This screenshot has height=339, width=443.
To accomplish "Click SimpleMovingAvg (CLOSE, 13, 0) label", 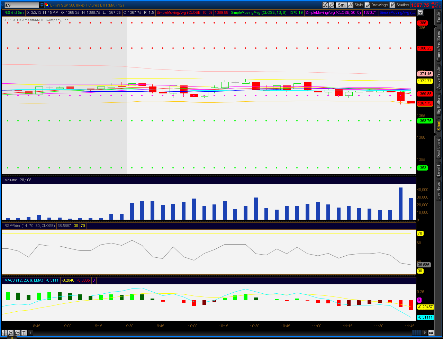I will [259, 12].
